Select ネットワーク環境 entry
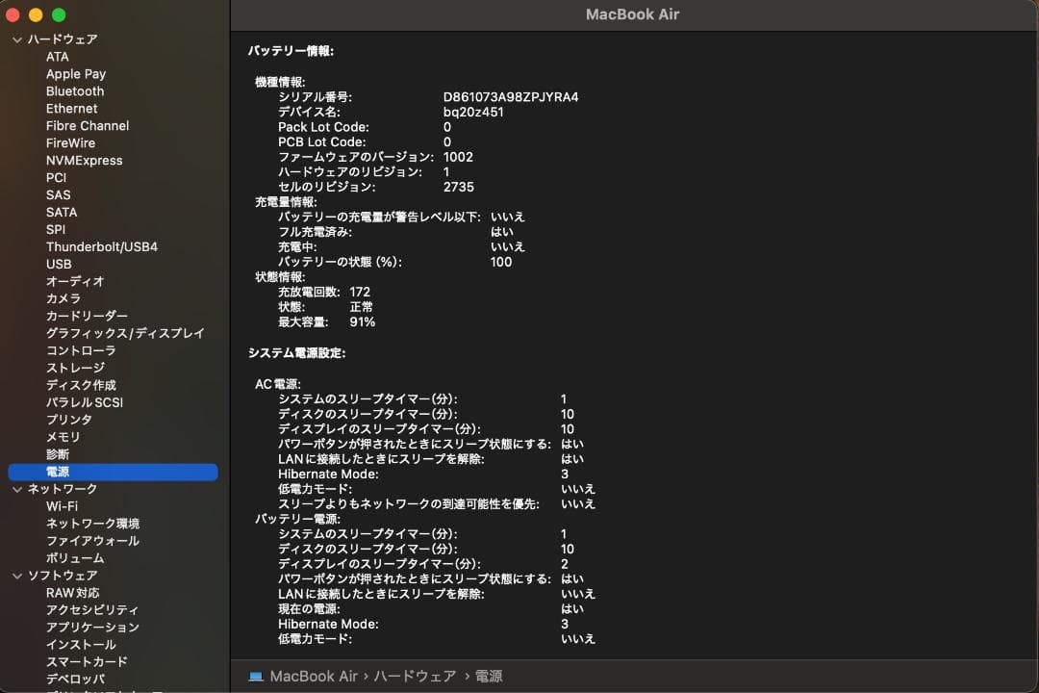 tap(92, 524)
